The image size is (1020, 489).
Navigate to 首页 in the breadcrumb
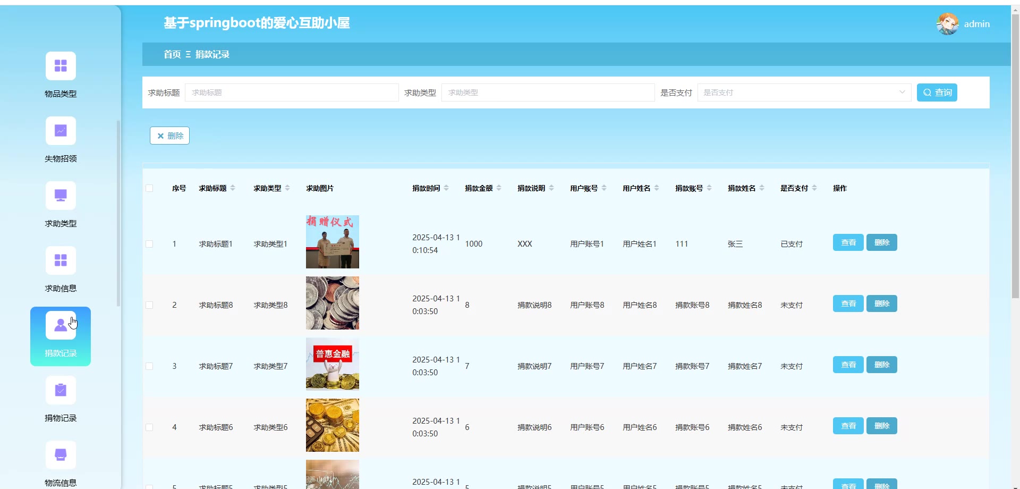tap(172, 54)
